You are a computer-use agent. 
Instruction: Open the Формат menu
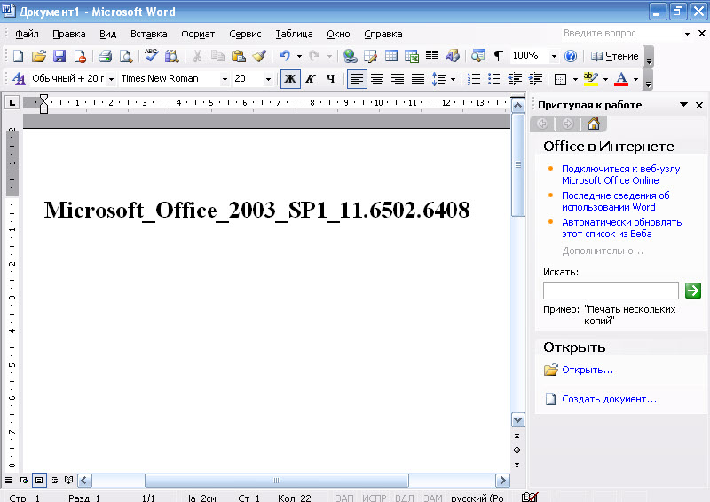pyautogui.click(x=198, y=34)
